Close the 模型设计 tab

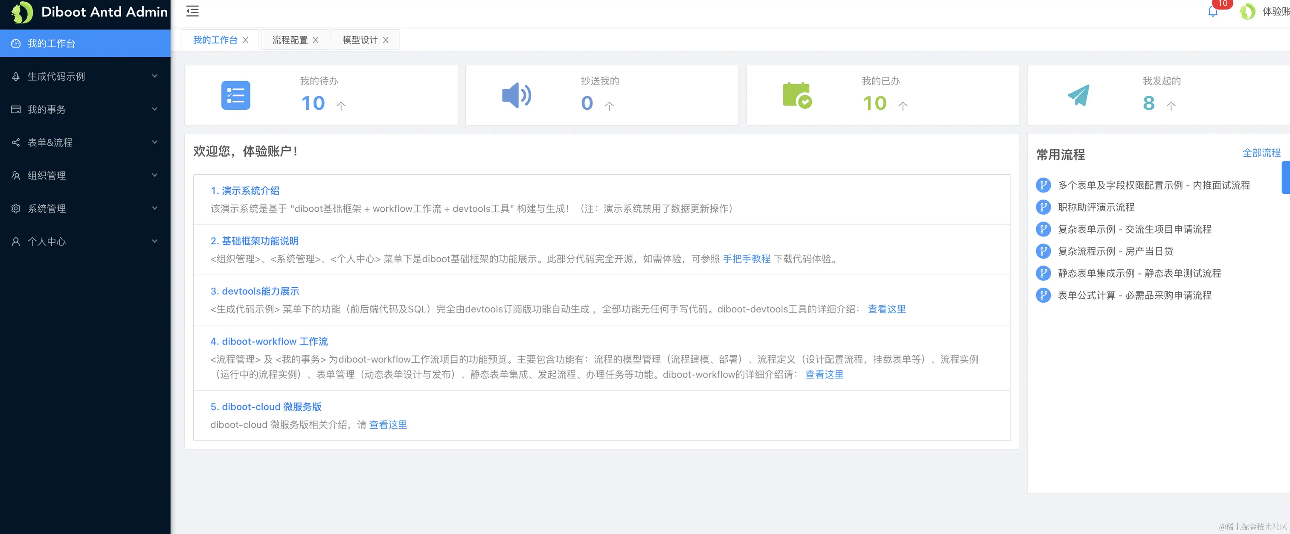pos(386,40)
